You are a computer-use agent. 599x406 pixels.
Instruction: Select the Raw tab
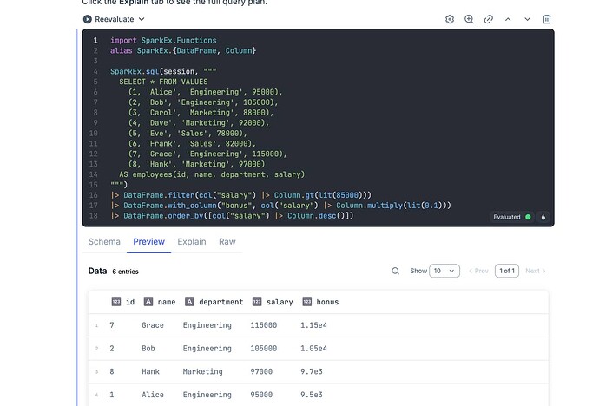(227, 241)
